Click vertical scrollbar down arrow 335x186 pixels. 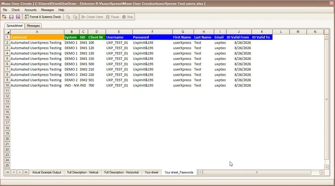[x=326, y=167]
